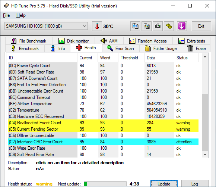Select the (BC) Command Timeout row
This screenshot has height=187, width=216.
coord(103,97)
